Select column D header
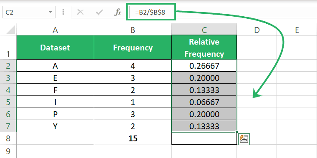Image resolution: width=317 pixels, height=158 pixels. (x=257, y=30)
